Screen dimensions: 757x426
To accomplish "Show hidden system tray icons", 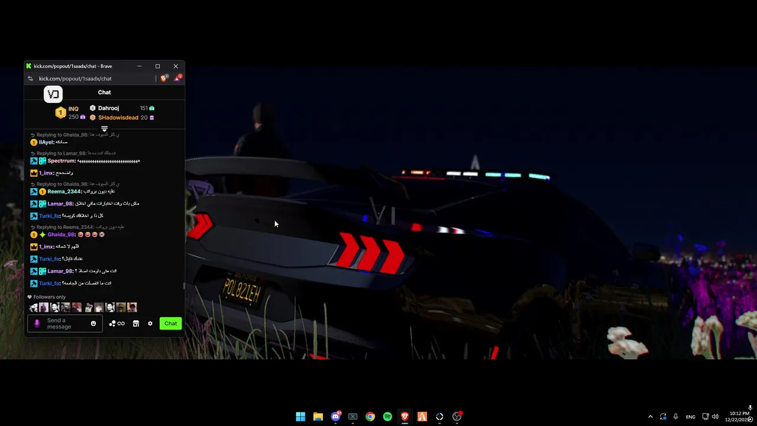I will point(650,417).
